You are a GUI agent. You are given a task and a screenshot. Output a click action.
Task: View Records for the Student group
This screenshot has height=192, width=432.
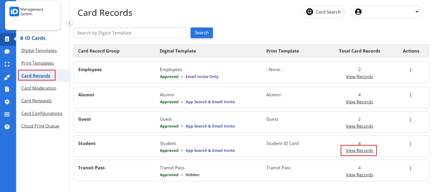[x=359, y=150]
